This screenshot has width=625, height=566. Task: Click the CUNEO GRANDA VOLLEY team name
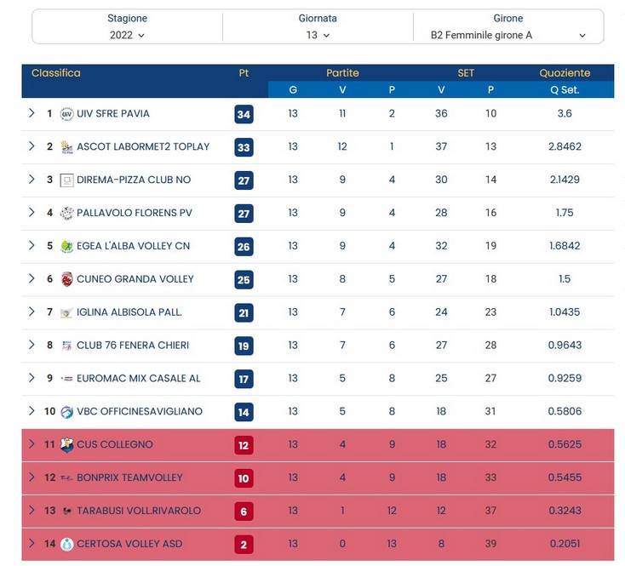pyautogui.click(x=135, y=279)
